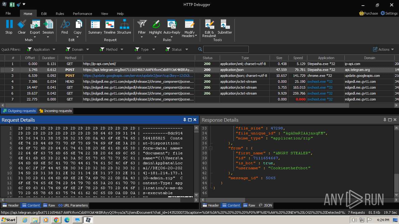399x224 pixels.
Task: Expand the Application quick filter dropdown
Action: click(54, 49)
